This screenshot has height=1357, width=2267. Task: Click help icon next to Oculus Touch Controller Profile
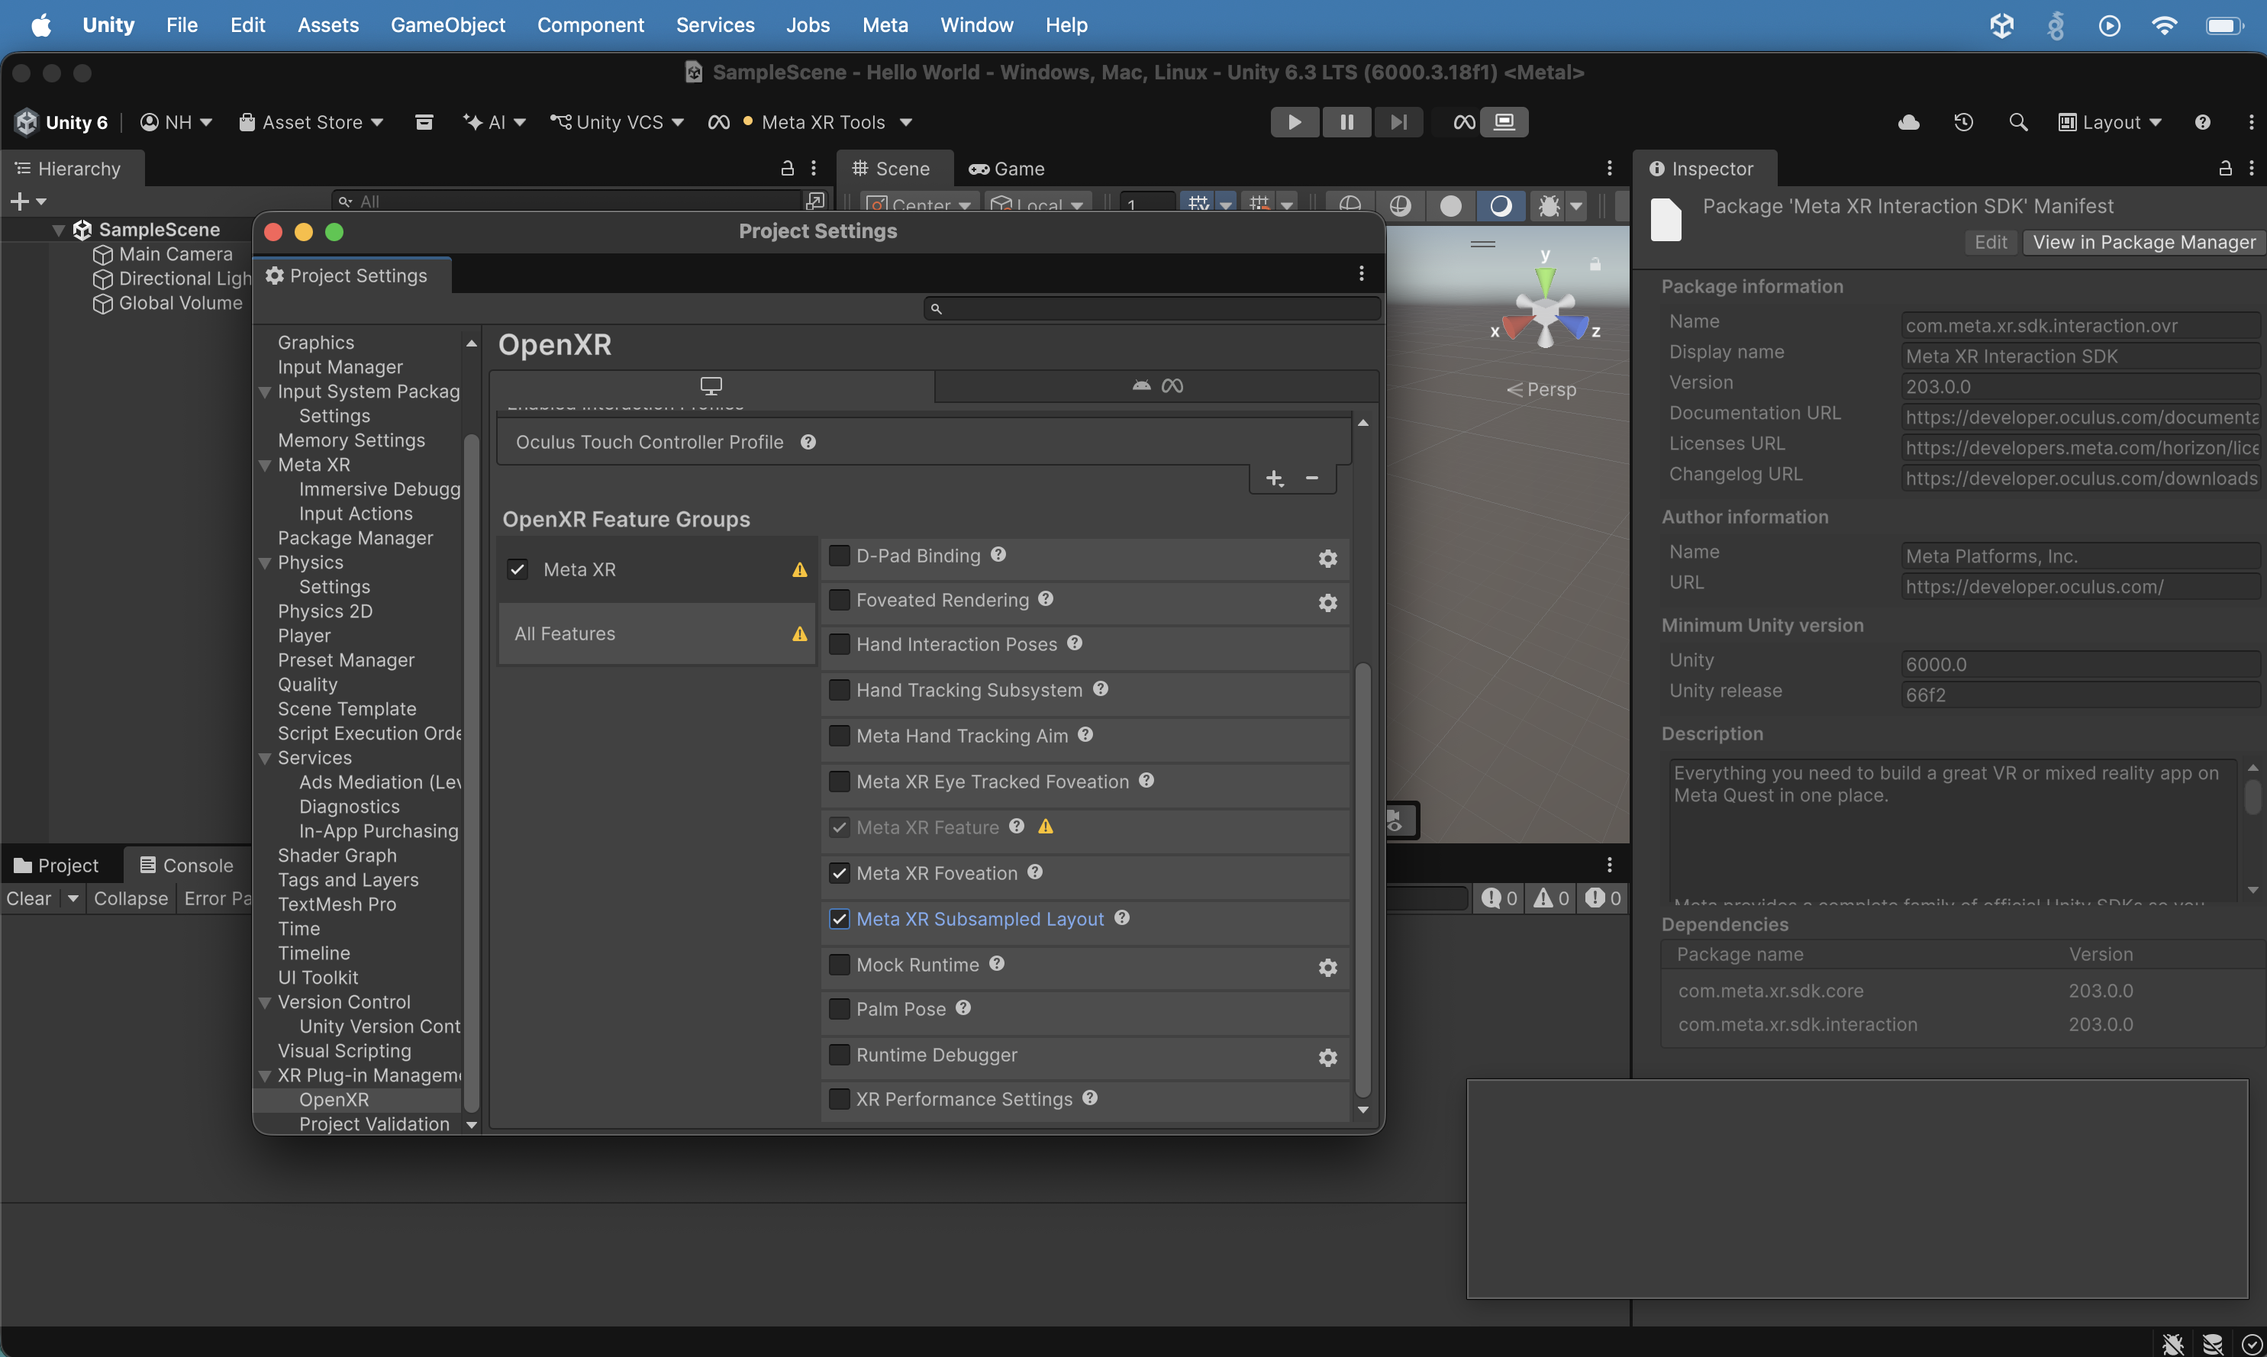point(808,442)
